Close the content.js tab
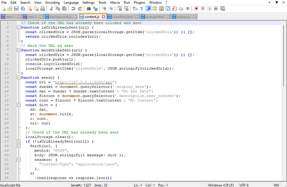Screen dimensions: 287x187 pyautogui.click(x=104, y=17)
